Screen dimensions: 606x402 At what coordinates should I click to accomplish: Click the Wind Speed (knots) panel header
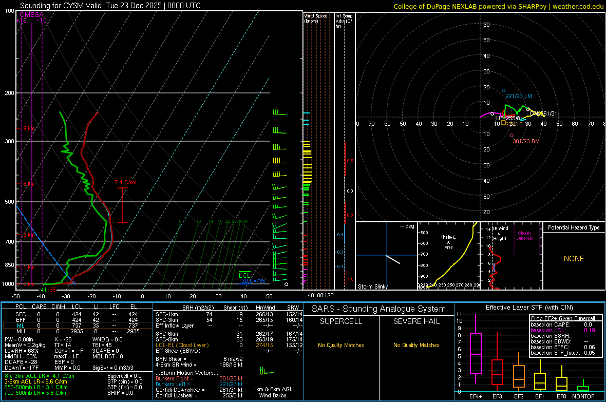[x=316, y=18]
